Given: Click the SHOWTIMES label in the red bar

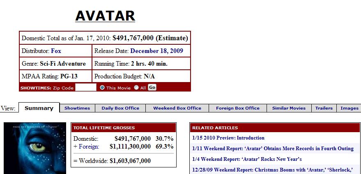Looking at the screenshot, I should tap(36, 88).
